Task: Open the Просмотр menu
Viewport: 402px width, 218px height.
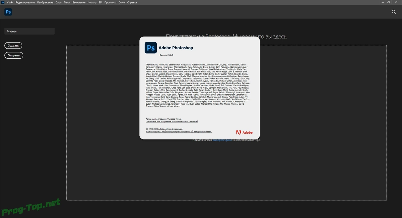Action: [x=110, y=2]
